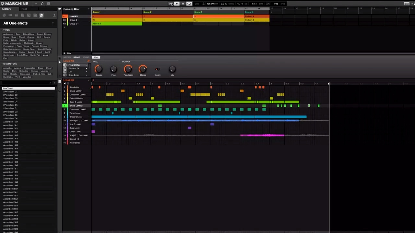
Task: Select the Groups file type icon
Action: pos(10,15)
